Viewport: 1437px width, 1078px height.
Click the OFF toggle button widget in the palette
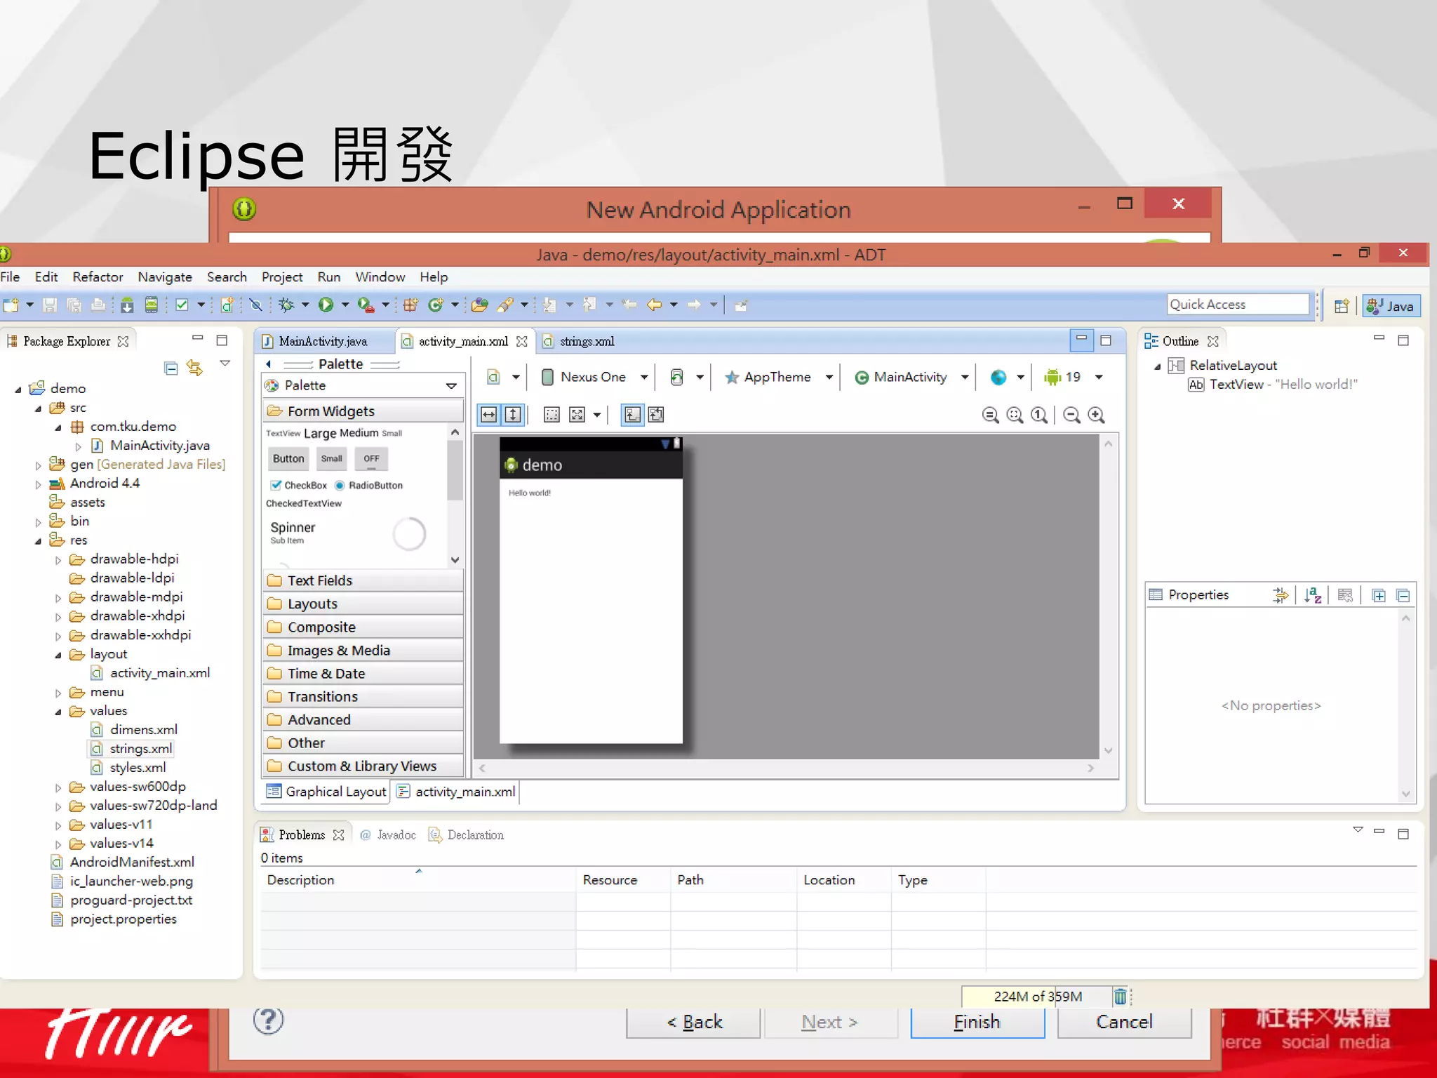(371, 458)
